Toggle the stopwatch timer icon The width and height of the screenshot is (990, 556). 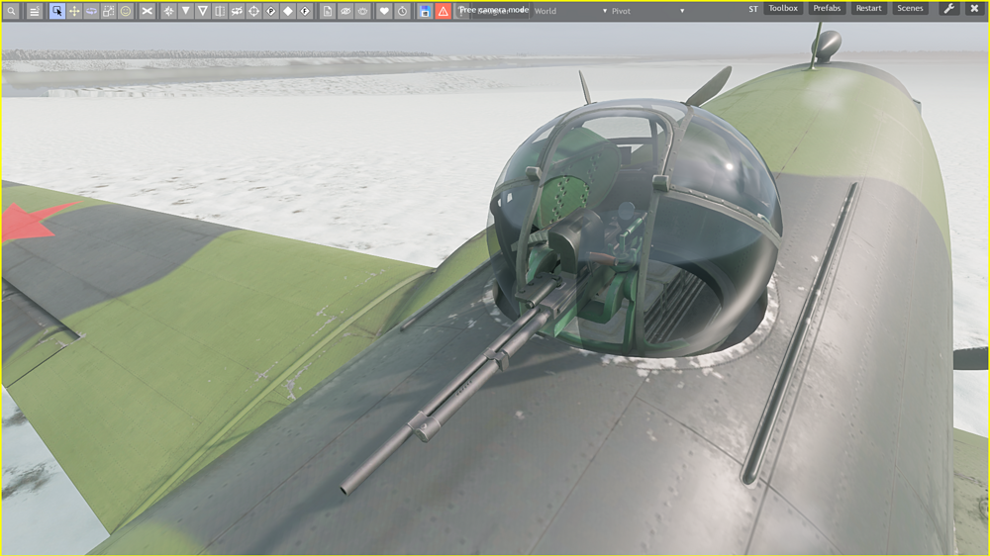click(402, 11)
